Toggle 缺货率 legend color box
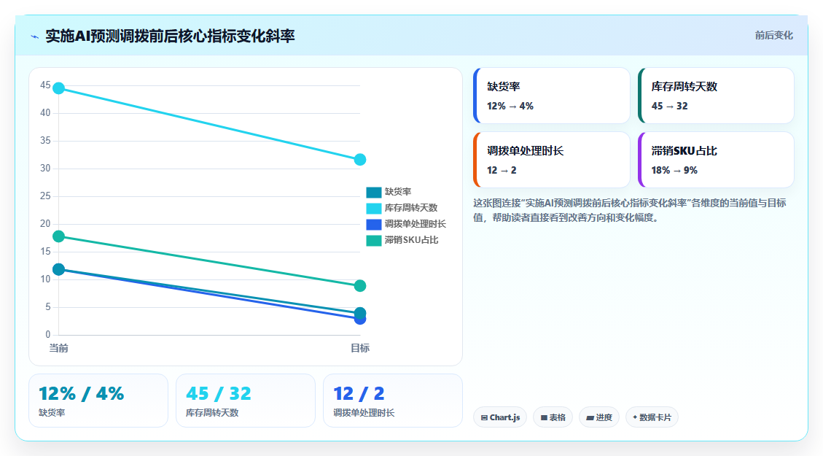 point(374,193)
